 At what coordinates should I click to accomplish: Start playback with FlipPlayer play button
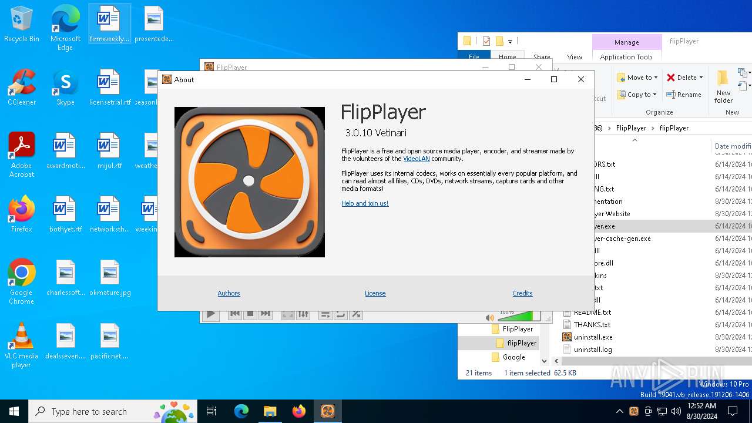210,315
